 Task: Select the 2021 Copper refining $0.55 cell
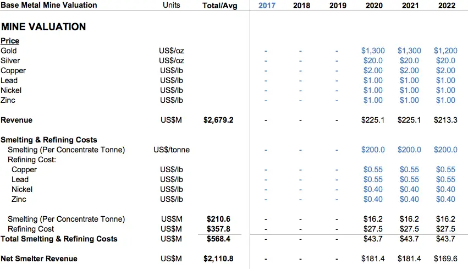coord(409,169)
